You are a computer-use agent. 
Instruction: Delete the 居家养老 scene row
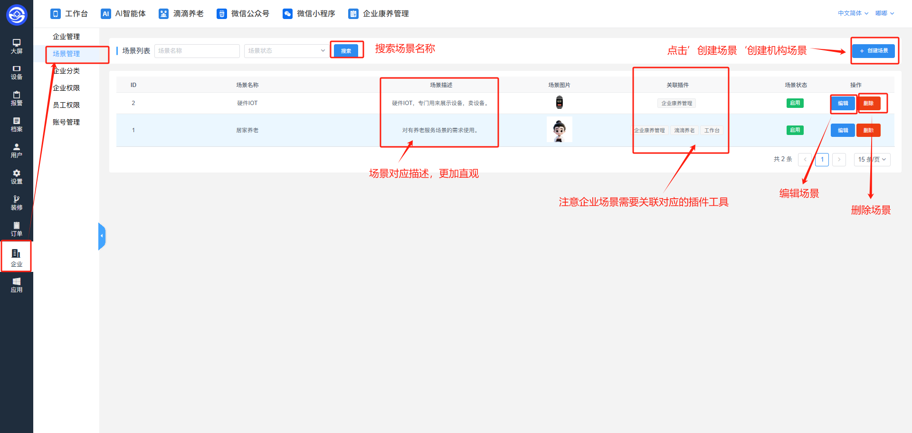tap(868, 130)
